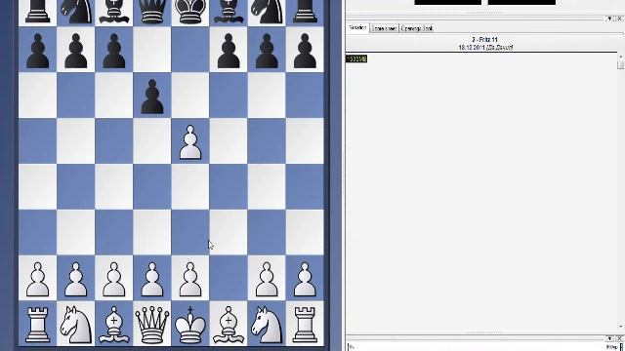The image size is (625, 351).
Task: Select the black pawn on g7
Action: [267, 51]
